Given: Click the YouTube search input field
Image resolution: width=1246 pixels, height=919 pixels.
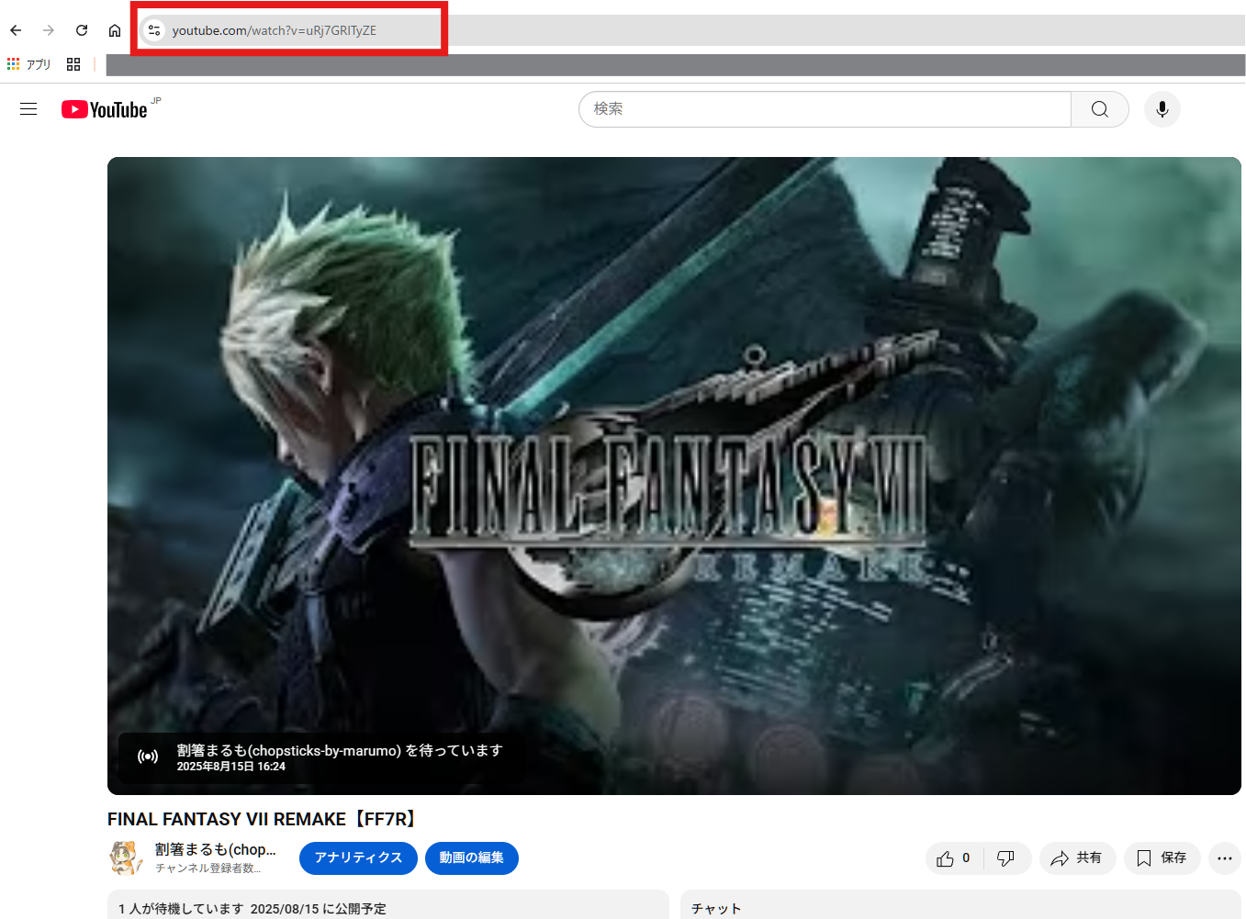Looking at the screenshot, I should tap(825, 109).
